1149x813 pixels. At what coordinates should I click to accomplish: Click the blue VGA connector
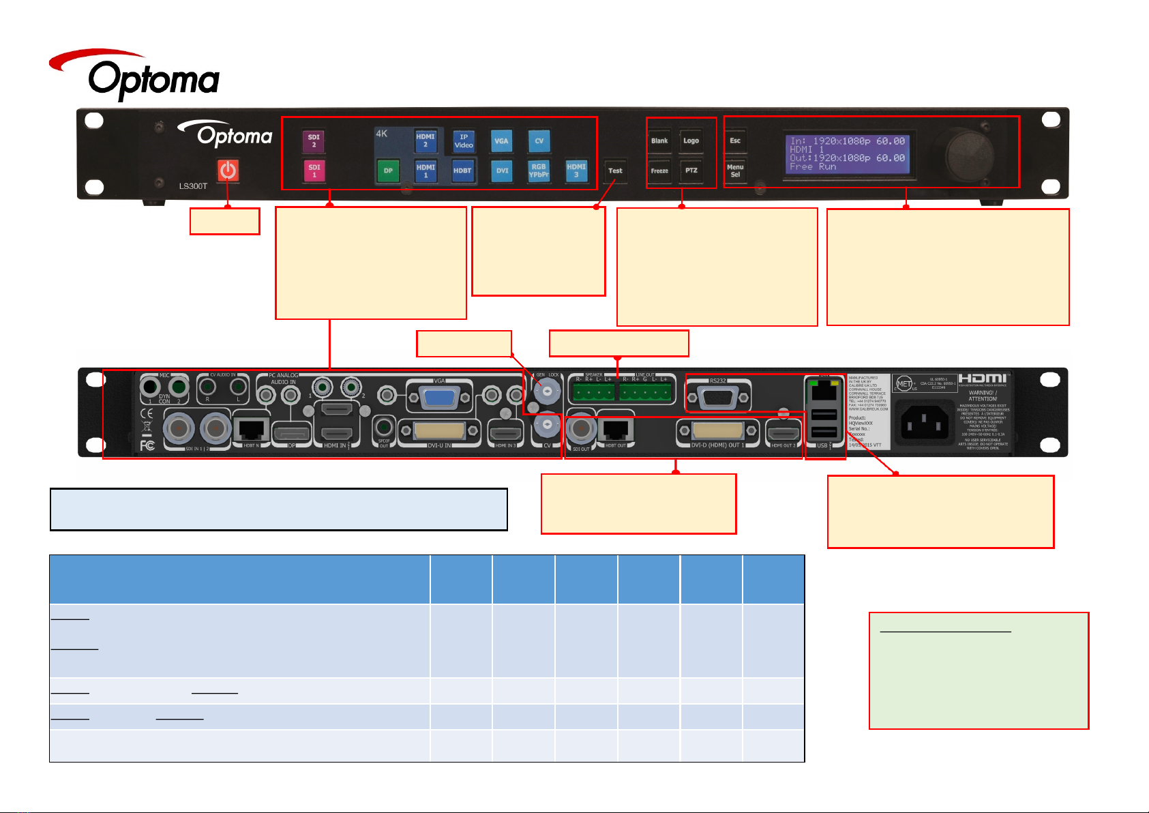tap(438, 397)
